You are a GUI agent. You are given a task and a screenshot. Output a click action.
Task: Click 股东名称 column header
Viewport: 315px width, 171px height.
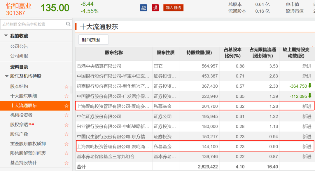coord(114,53)
